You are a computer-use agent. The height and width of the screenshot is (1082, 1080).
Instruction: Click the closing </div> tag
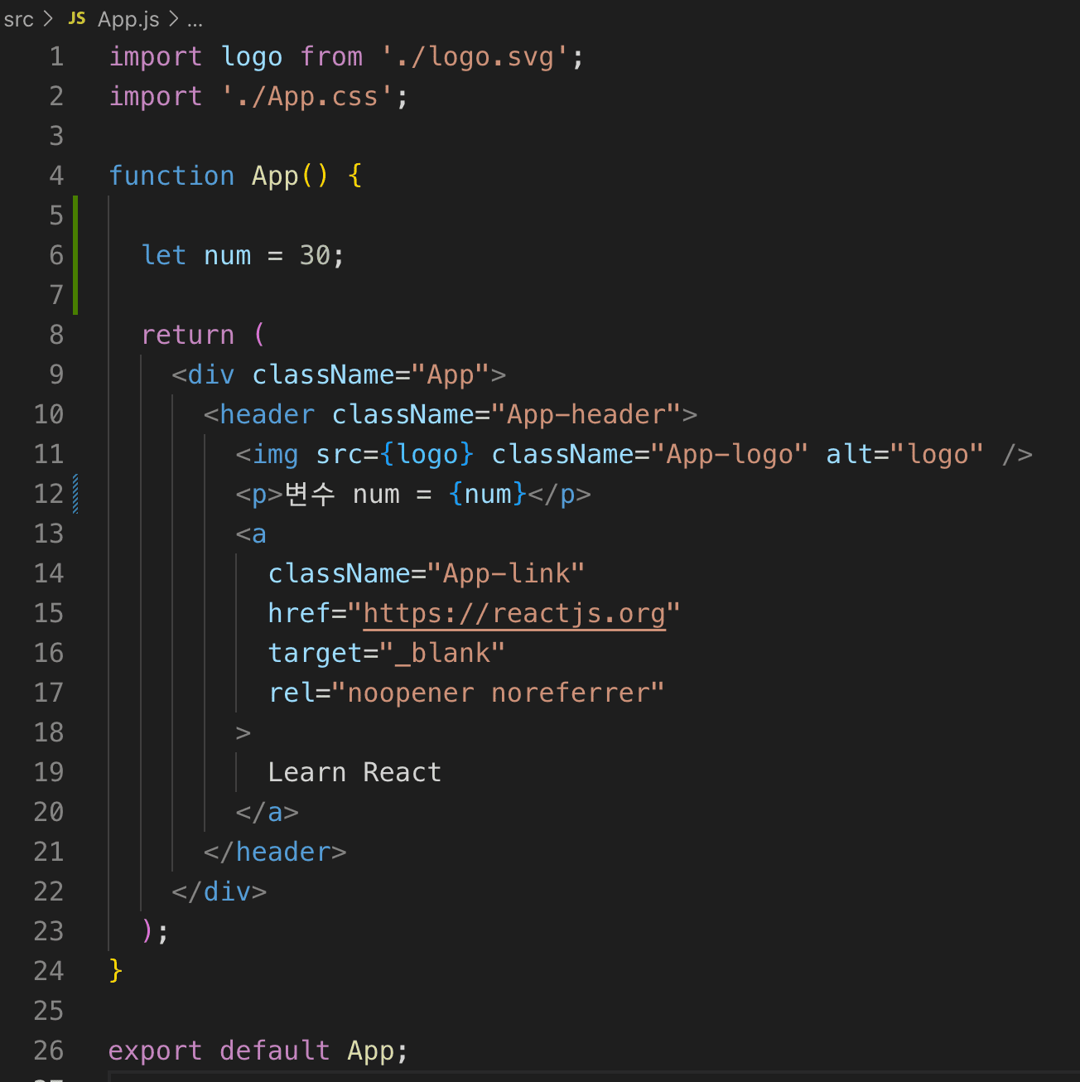[219, 891]
